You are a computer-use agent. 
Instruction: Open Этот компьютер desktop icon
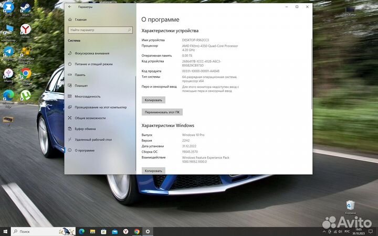pyautogui.click(x=8, y=33)
